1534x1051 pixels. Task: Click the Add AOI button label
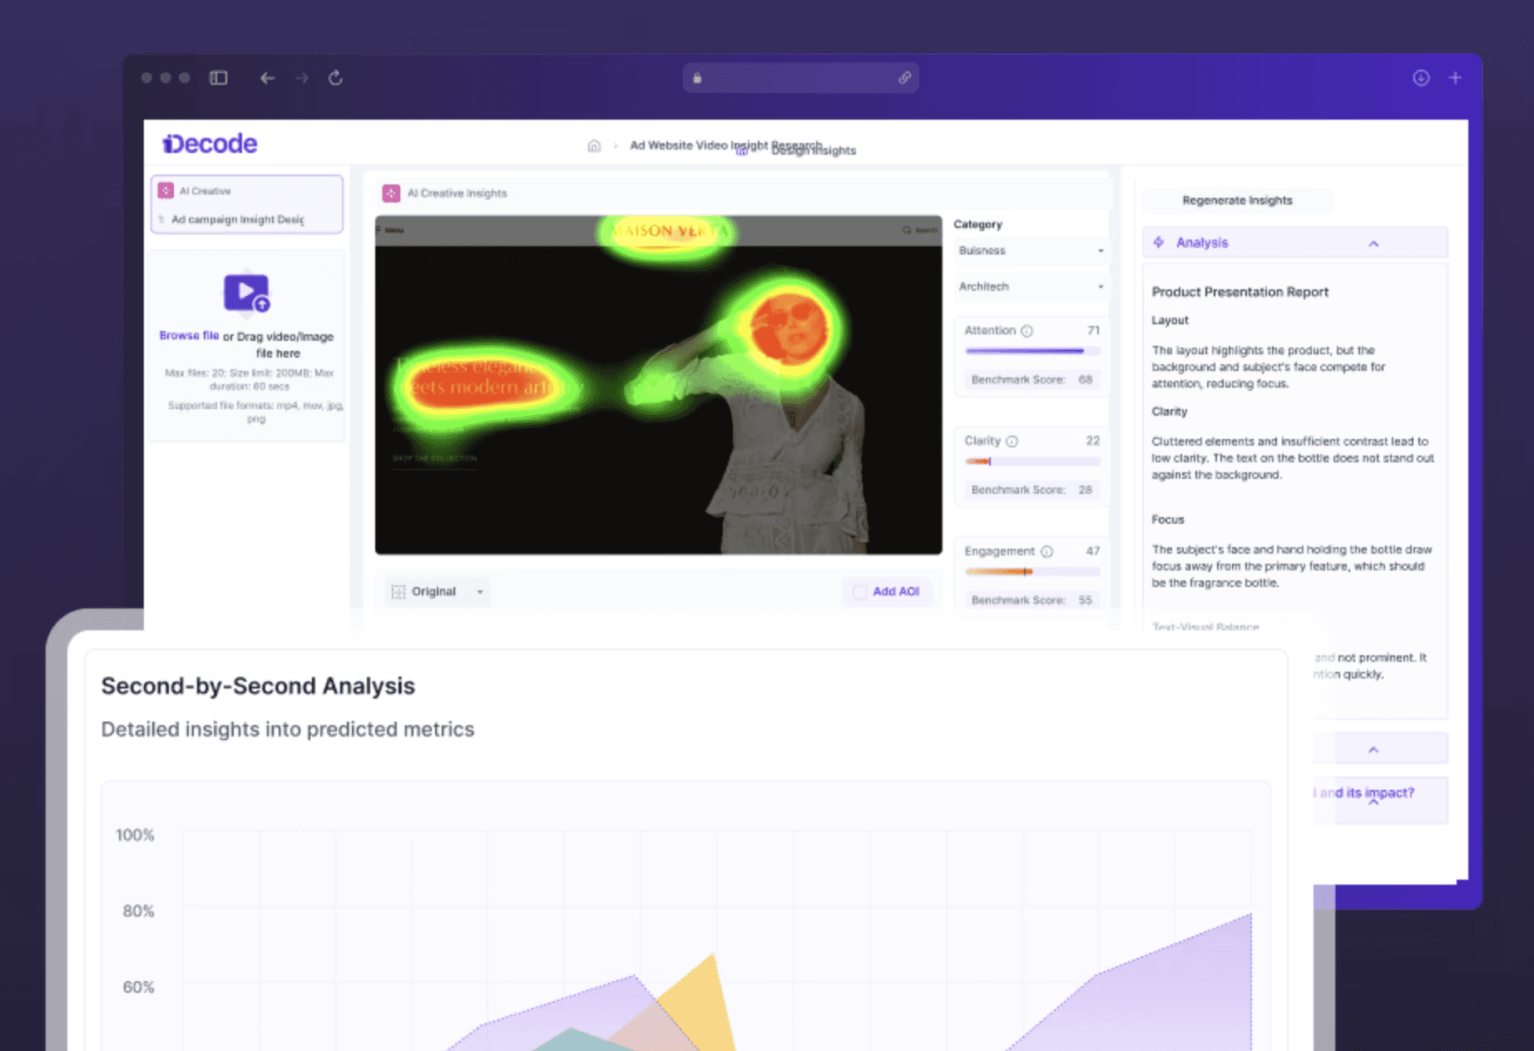click(x=896, y=591)
